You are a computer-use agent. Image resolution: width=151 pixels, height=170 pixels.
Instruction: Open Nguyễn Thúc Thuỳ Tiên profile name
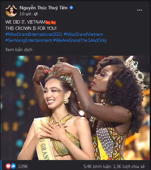point(43,8)
